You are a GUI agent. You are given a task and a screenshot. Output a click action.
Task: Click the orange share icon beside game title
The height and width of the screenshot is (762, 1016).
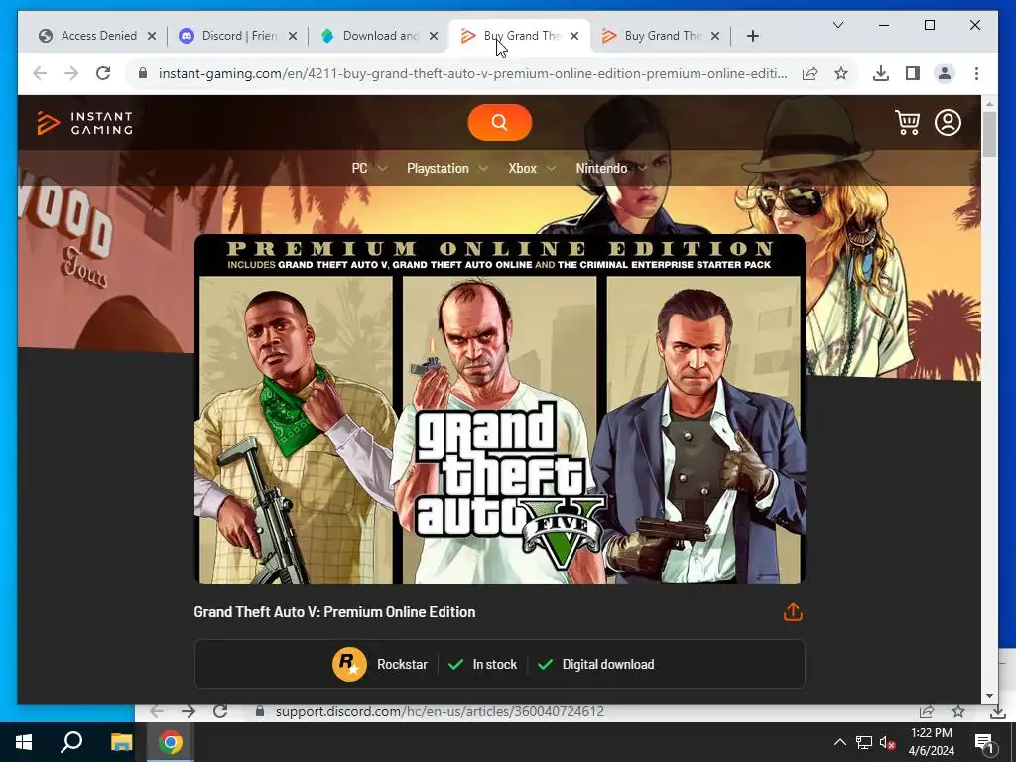793,611
